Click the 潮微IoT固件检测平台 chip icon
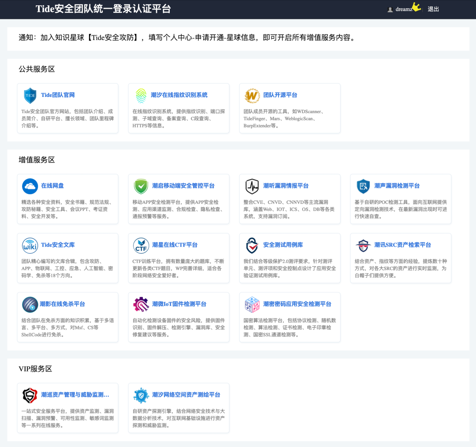 click(x=141, y=305)
